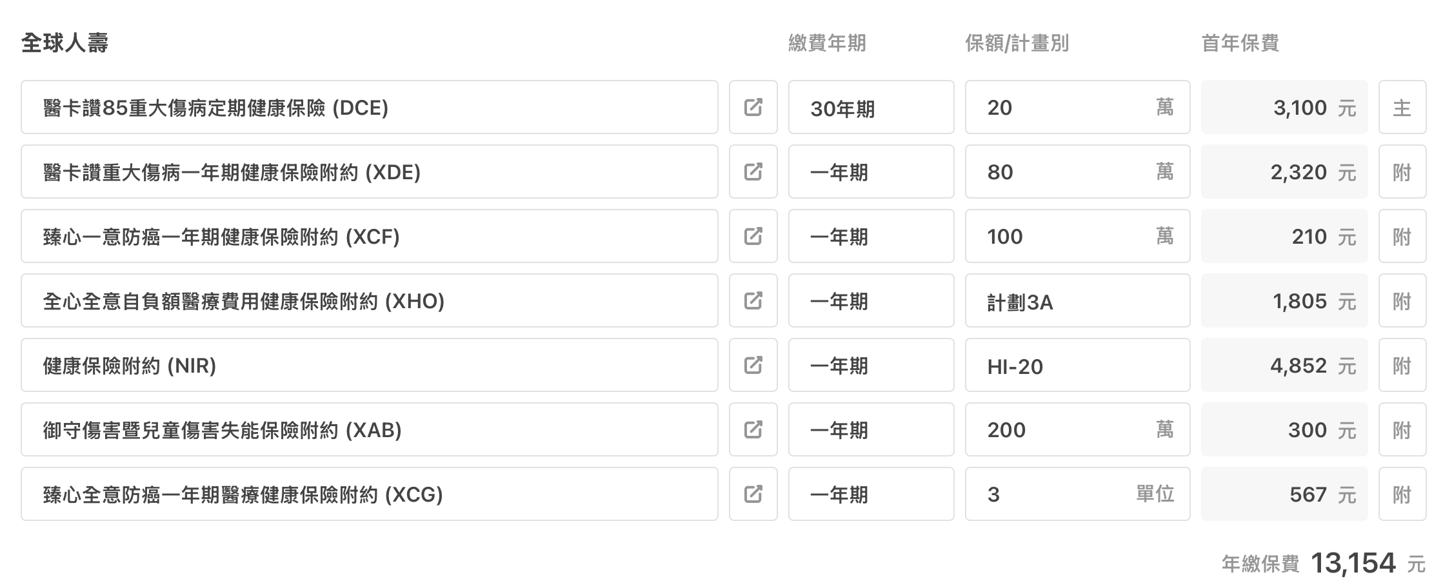Select the 健康保險附約 (NIR) product field
Image resolution: width=1443 pixels, height=588 pixels.
pos(369,365)
